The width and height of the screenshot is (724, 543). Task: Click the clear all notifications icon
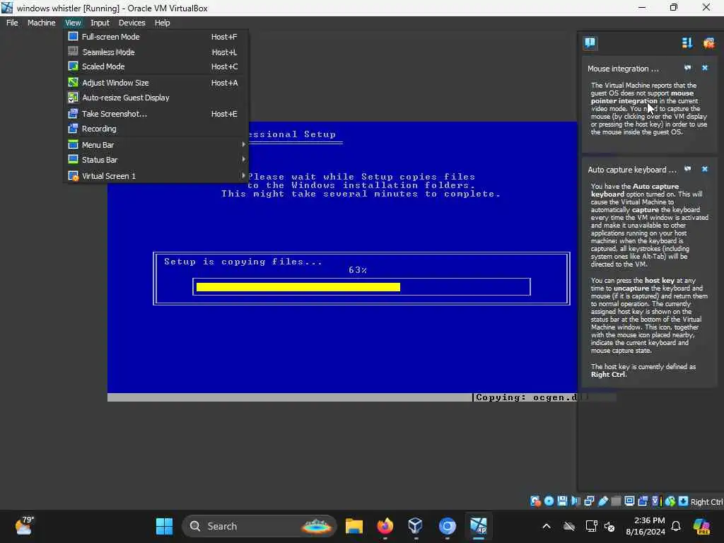tap(708, 43)
